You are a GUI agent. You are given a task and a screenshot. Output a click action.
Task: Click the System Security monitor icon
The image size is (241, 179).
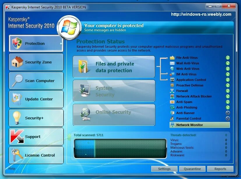[x=85, y=91]
